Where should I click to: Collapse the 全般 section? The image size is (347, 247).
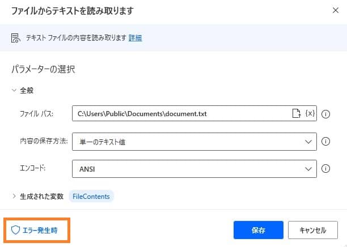pos(14,91)
